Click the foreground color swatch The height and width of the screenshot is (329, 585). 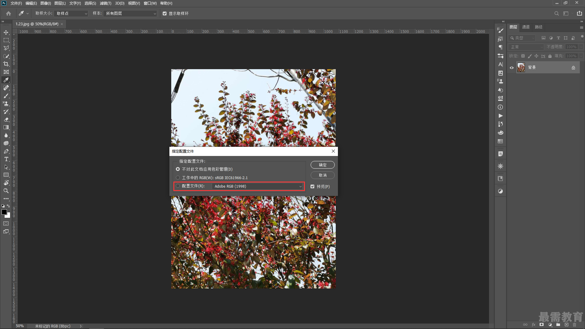[4, 212]
